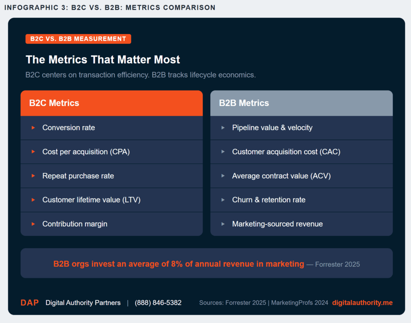The image size is (411, 323).
Task: Click the 8% marketing revenue statistic banner
Action: [x=207, y=264]
